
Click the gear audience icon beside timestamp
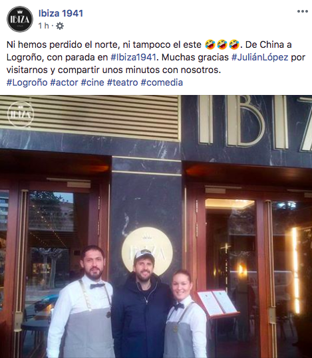[x=60, y=26]
